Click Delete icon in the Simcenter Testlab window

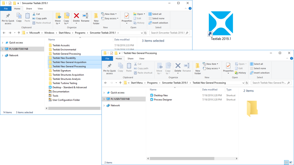point(76,17)
